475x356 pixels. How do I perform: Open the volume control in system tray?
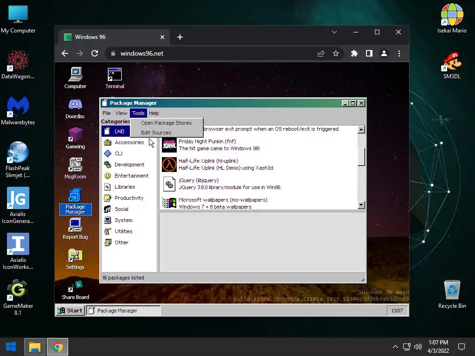[418, 347]
